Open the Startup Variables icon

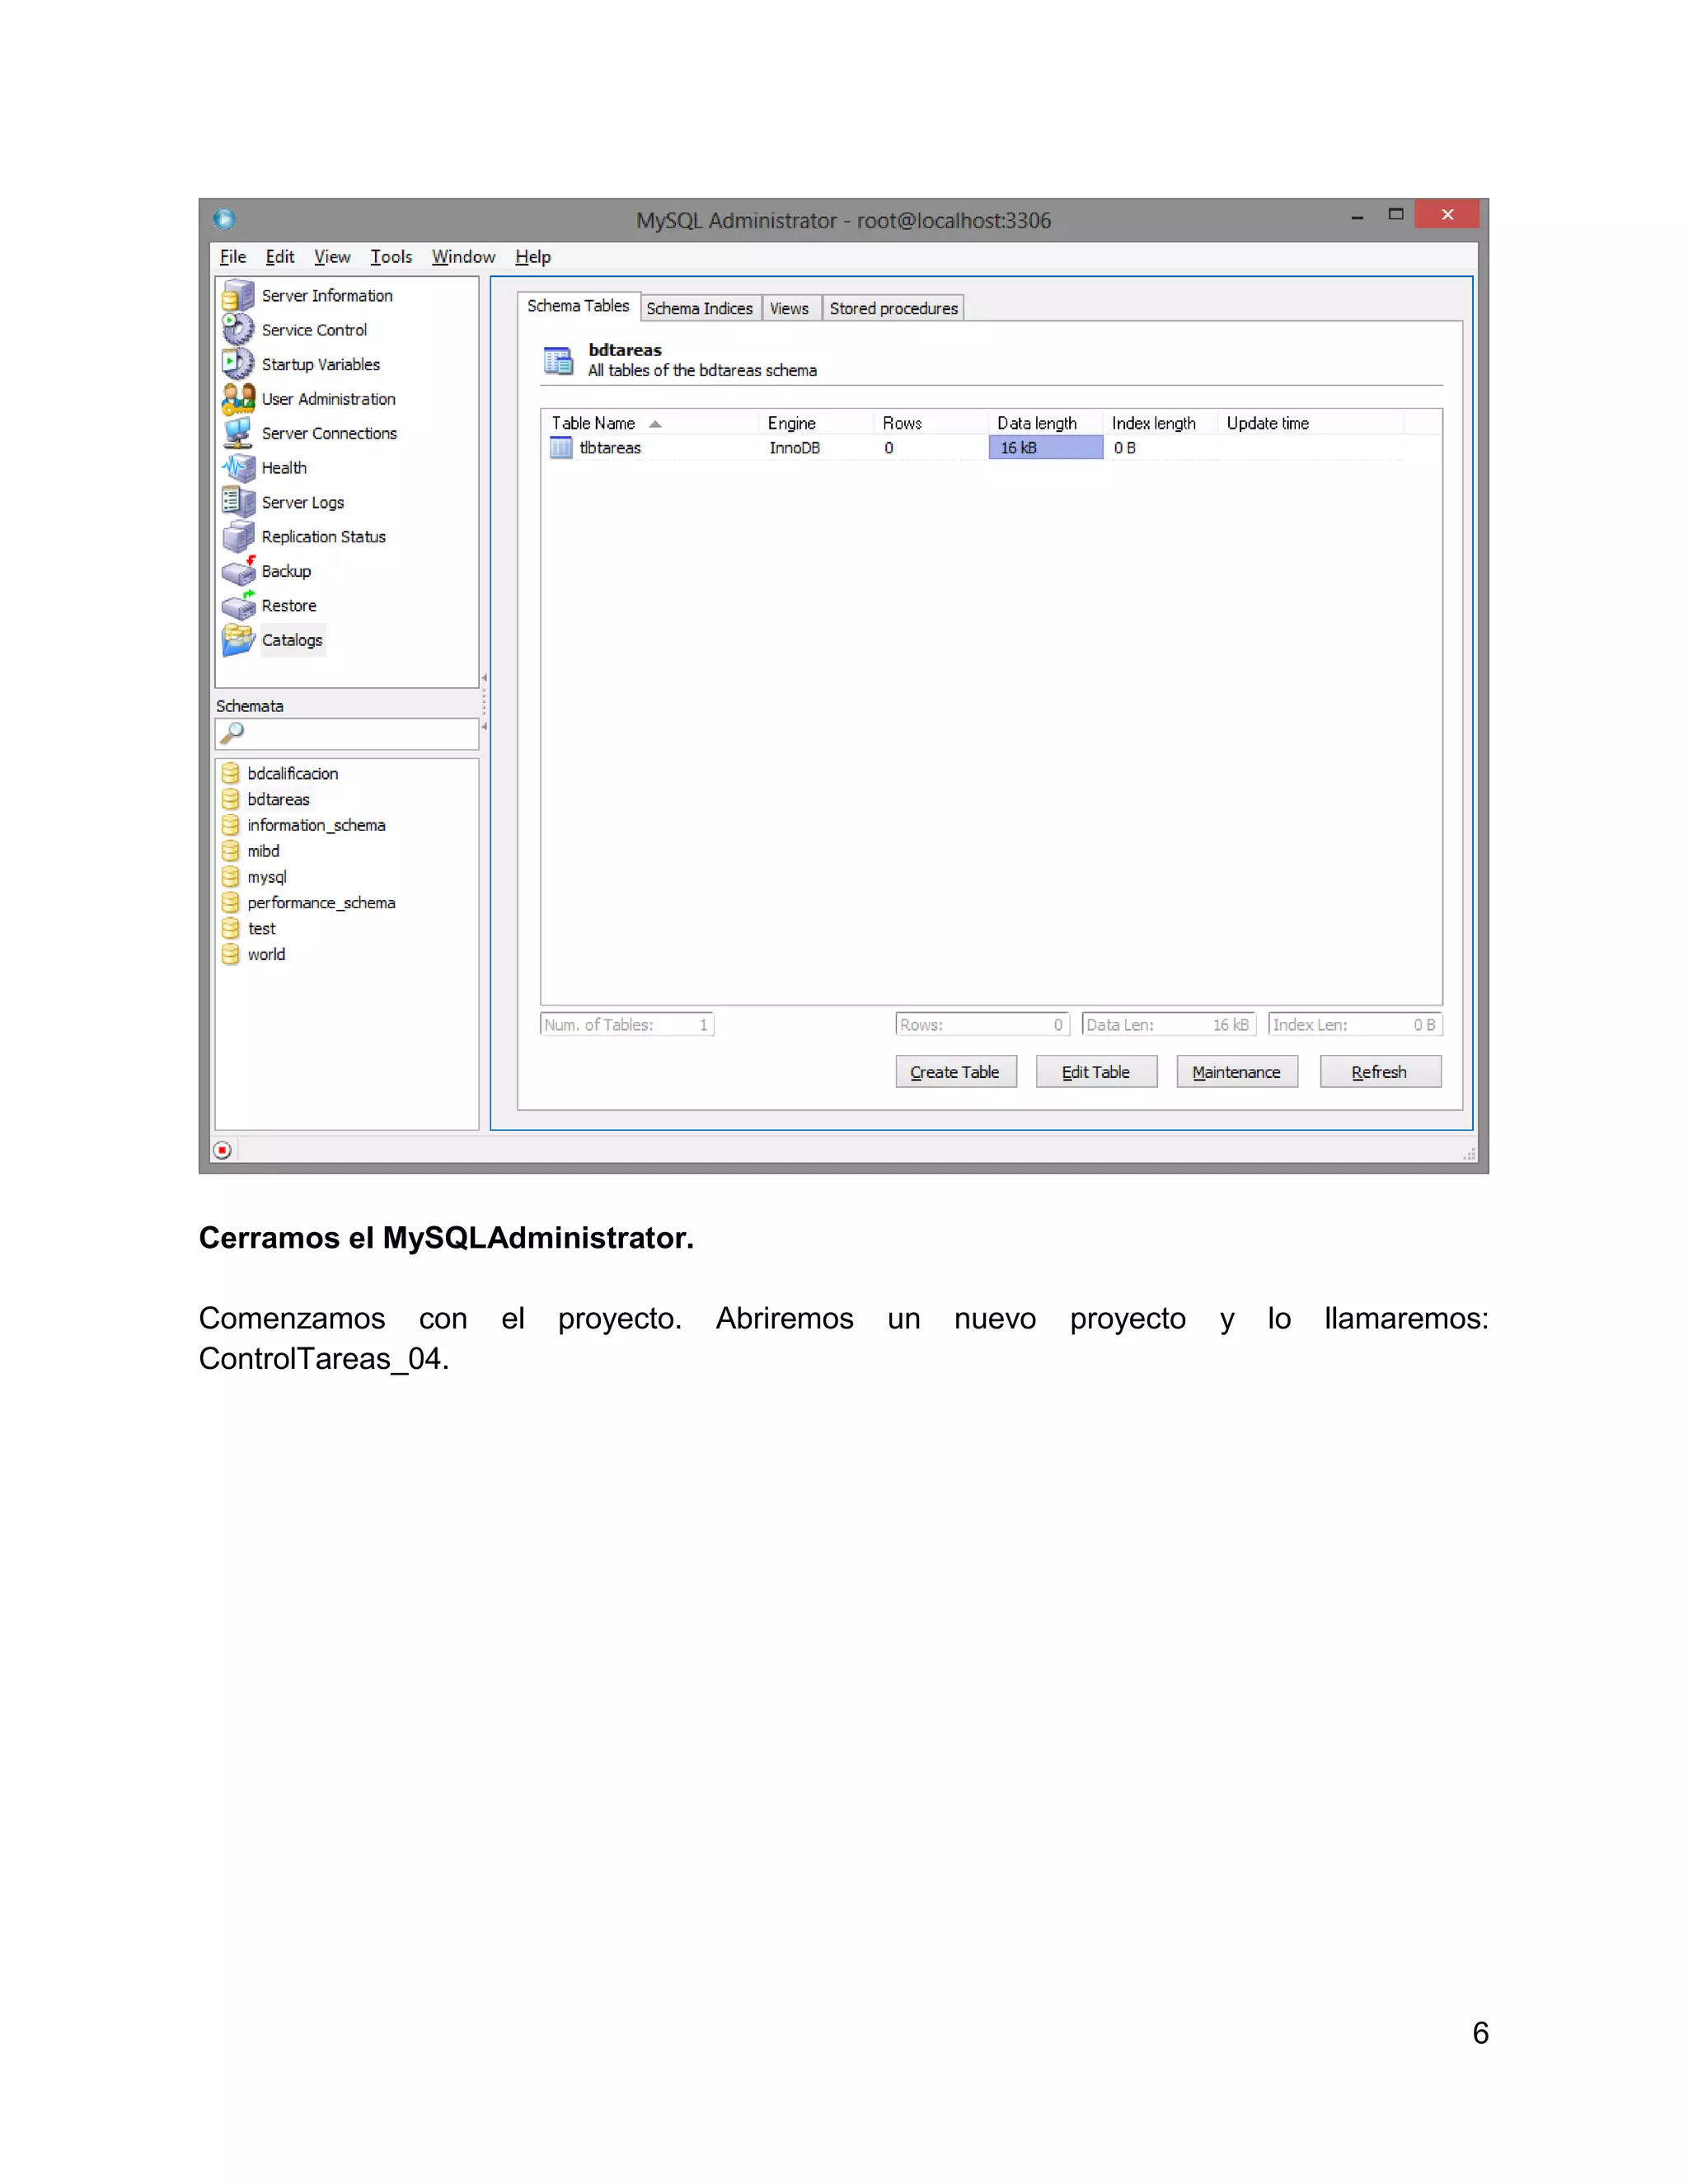238,364
